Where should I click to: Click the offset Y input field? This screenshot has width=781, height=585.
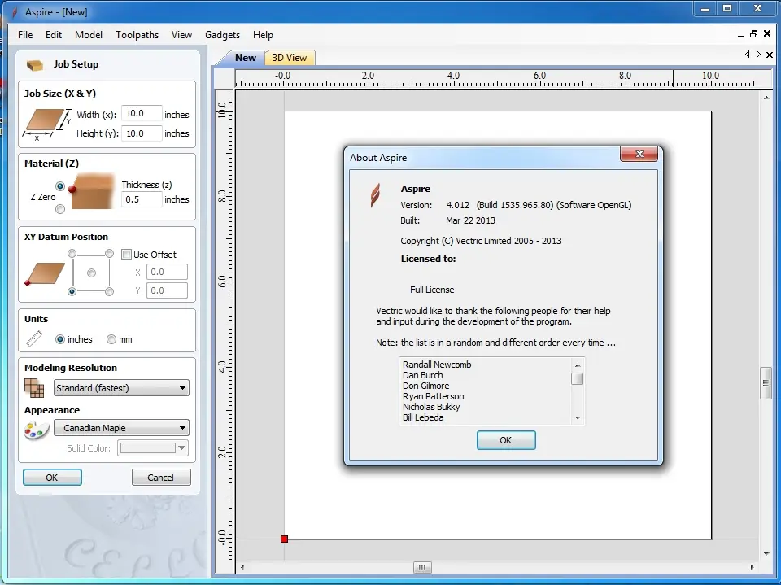tap(167, 290)
